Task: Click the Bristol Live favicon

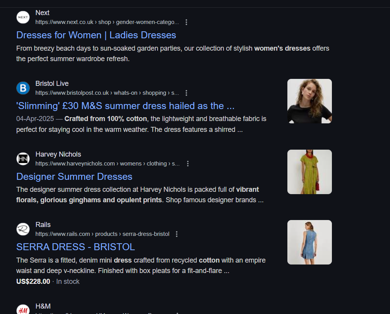Action: click(23, 88)
